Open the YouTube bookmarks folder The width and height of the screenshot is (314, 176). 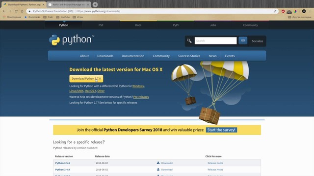tap(63, 17)
